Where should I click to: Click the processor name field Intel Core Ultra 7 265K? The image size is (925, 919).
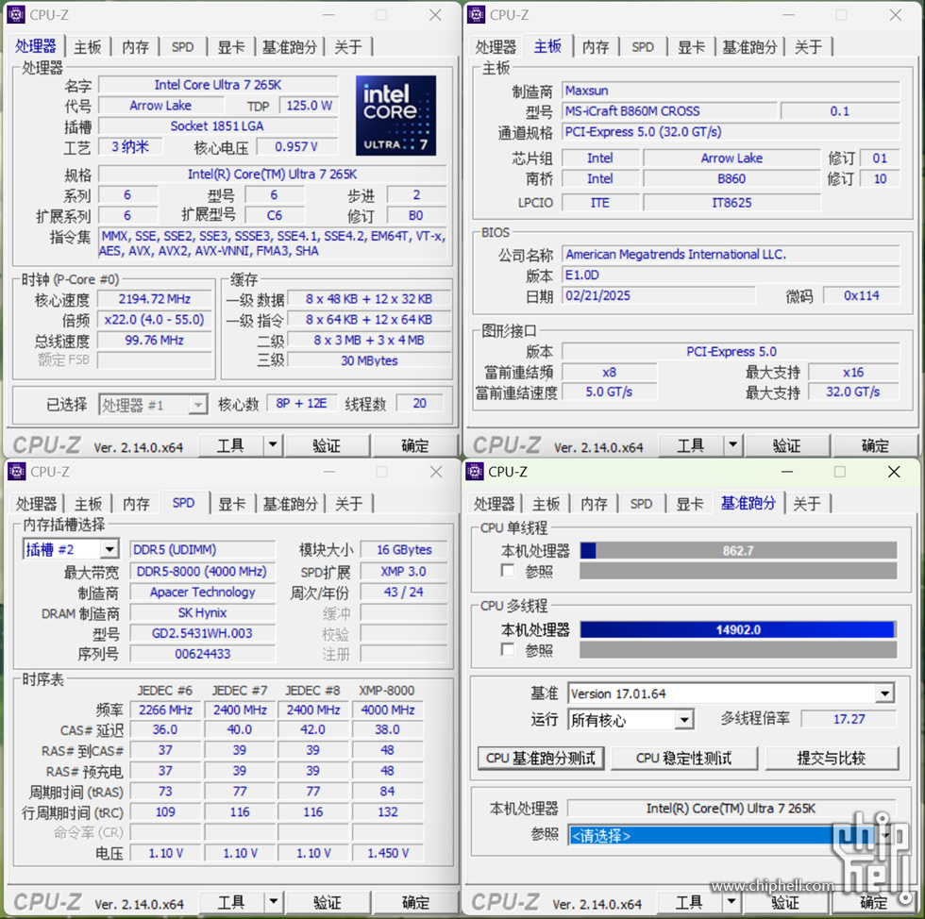click(x=218, y=85)
